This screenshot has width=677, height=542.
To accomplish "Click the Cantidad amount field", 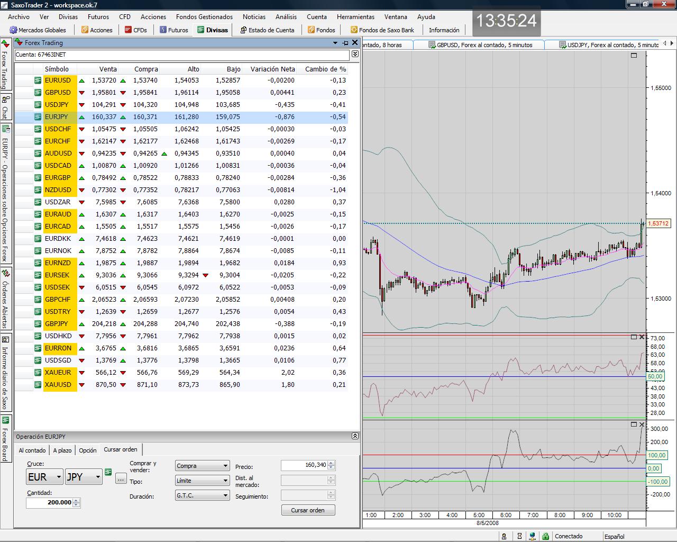I will tap(49, 502).
